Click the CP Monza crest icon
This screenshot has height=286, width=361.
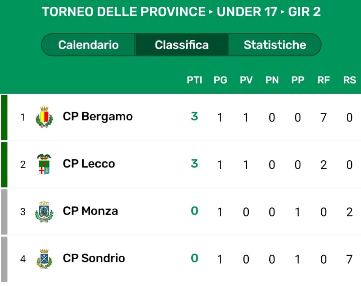[x=44, y=211]
